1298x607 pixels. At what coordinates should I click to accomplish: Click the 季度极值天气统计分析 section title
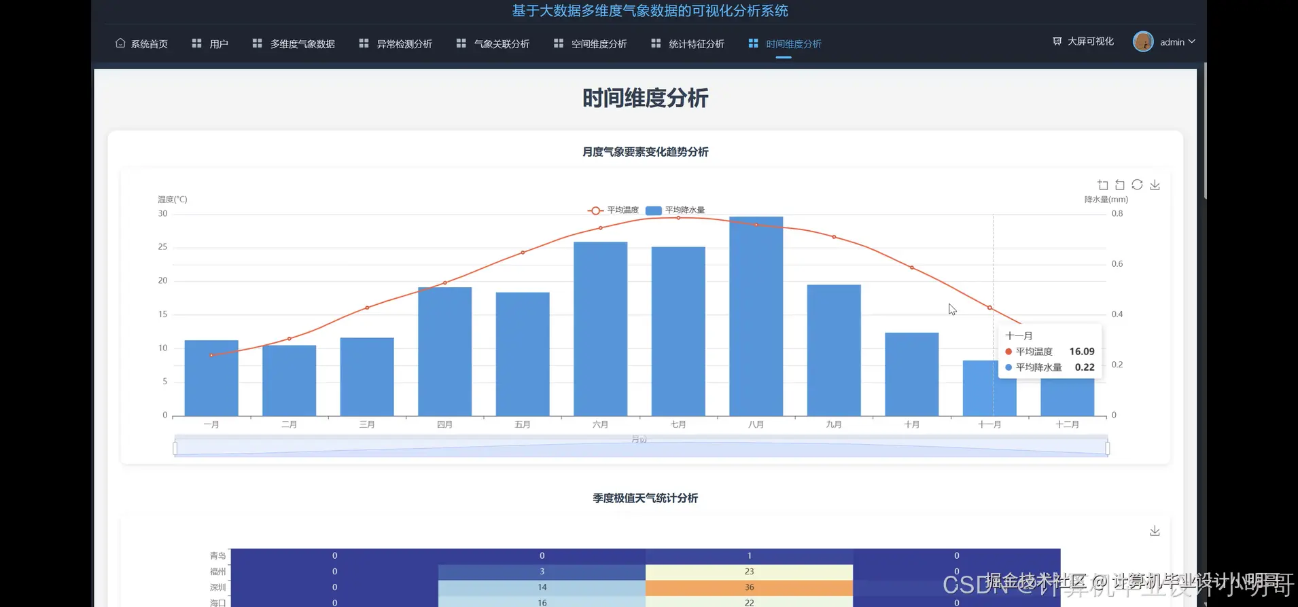[645, 498]
